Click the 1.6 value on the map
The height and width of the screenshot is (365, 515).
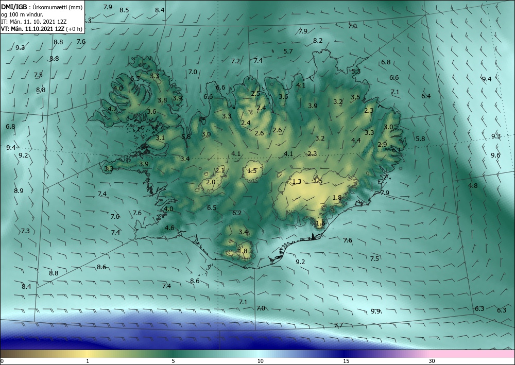(x=320, y=223)
